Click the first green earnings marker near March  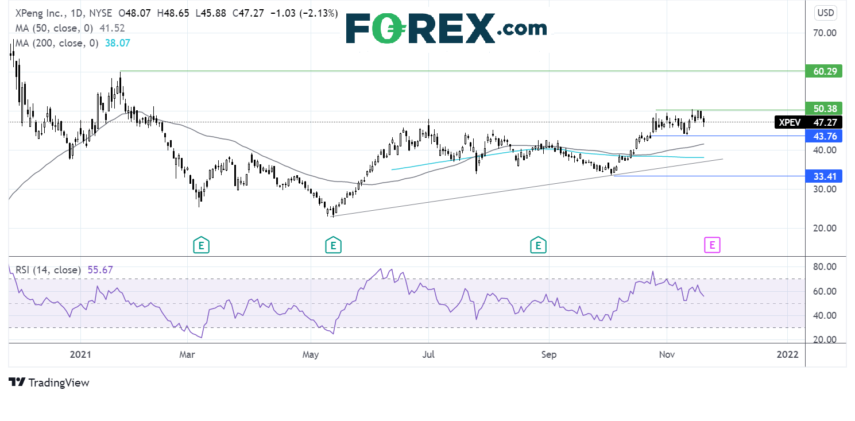(x=200, y=245)
